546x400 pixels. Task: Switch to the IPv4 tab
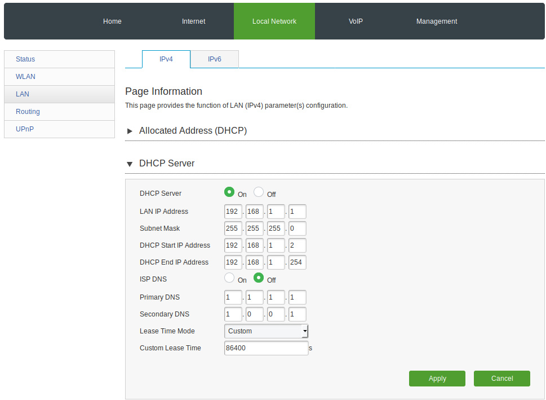click(166, 59)
